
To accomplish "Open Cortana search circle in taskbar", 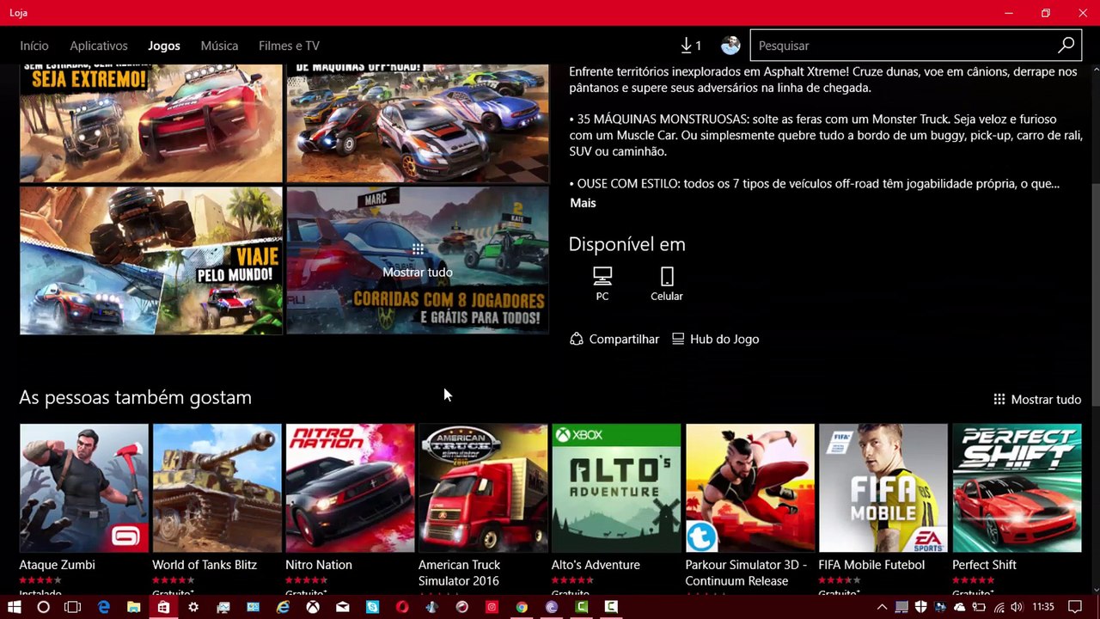I will [x=44, y=607].
